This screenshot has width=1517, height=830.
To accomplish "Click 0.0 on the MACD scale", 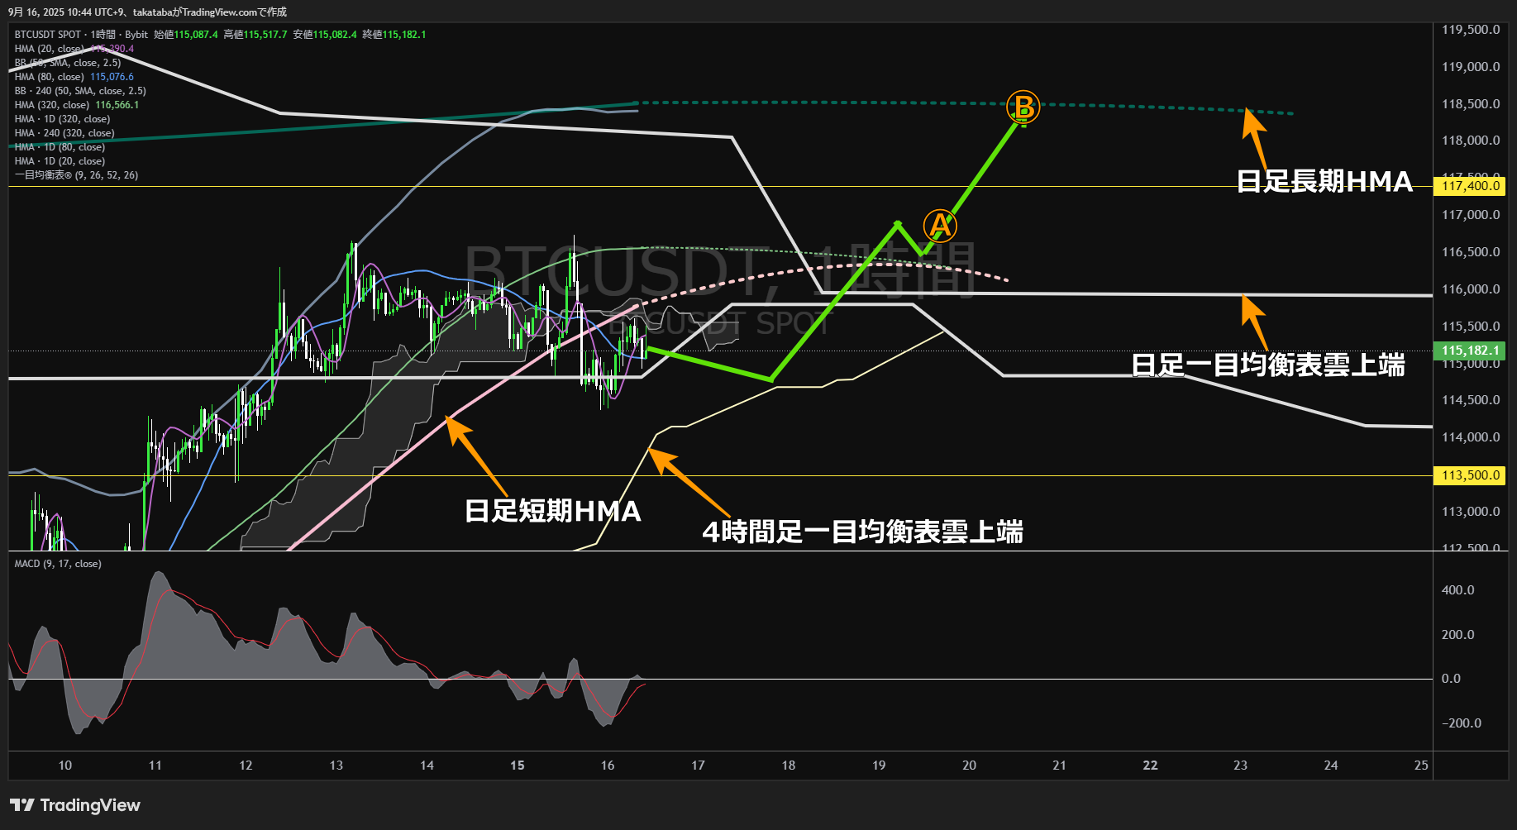I will 1451,679.
